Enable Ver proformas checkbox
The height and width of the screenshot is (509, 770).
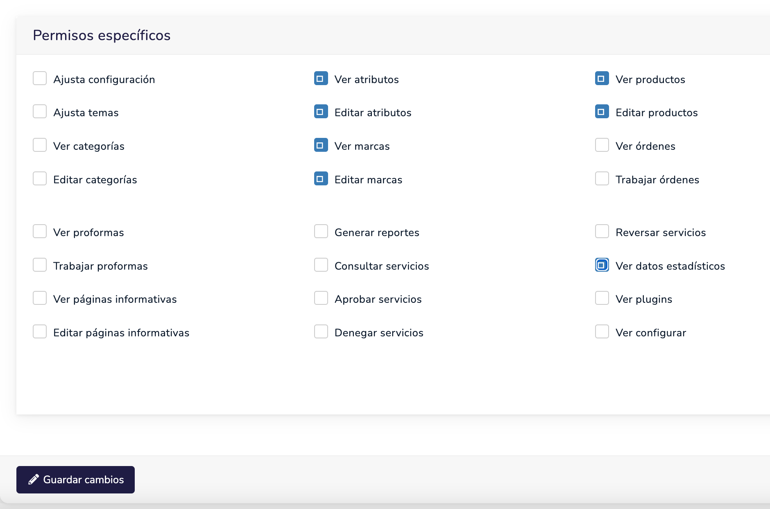point(40,231)
